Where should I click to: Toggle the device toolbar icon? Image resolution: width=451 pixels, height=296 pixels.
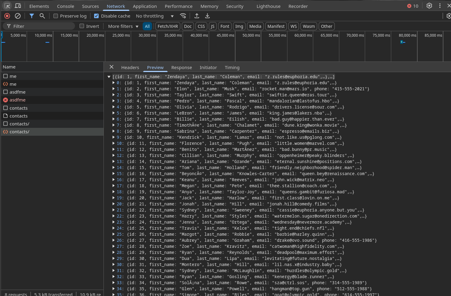(x=18, y=6)
